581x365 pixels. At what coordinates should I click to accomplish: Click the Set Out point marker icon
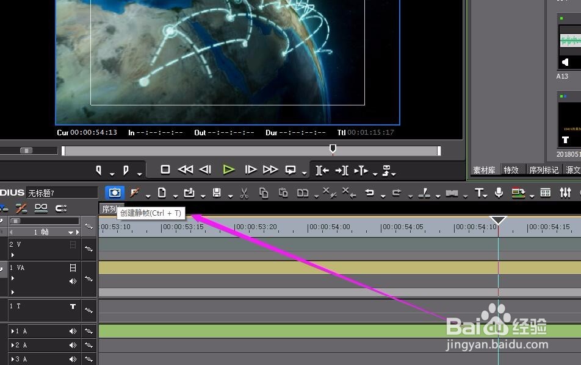(x=126, y=171)
